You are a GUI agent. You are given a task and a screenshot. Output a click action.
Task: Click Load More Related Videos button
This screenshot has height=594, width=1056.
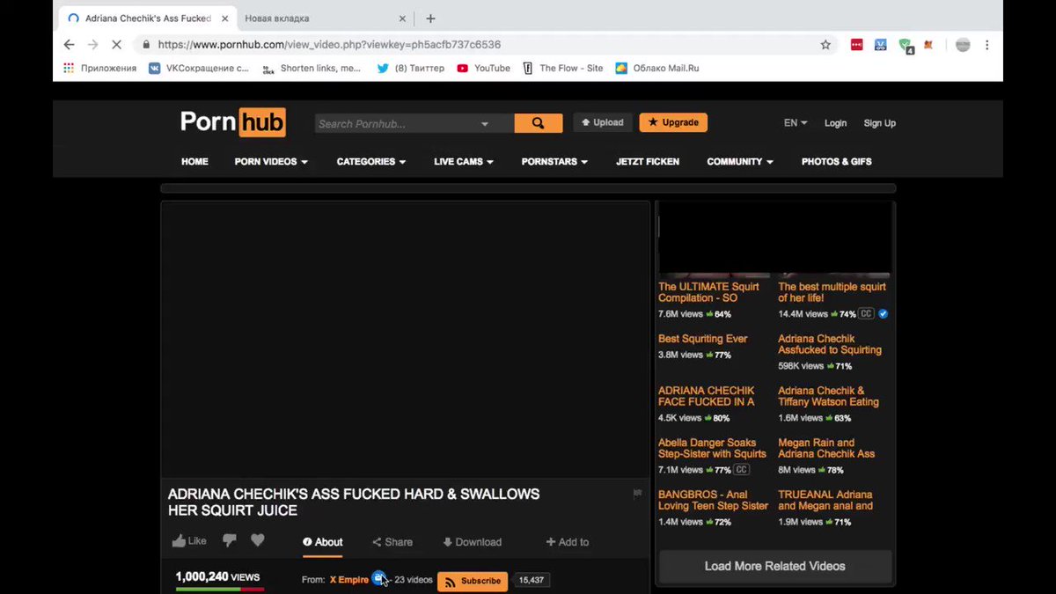775,567
